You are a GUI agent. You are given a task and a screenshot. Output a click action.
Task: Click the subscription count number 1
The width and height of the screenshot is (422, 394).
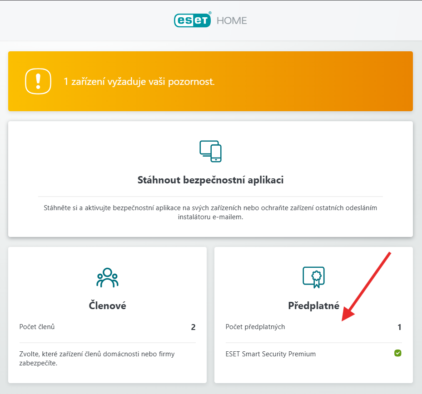(399, 327)
